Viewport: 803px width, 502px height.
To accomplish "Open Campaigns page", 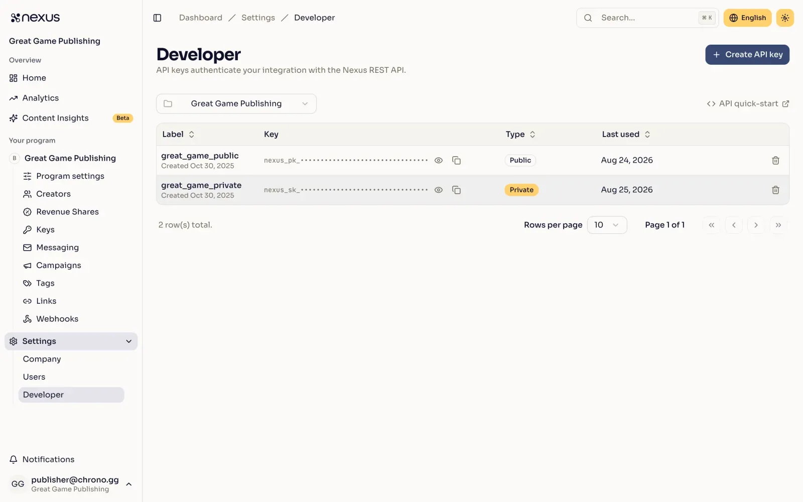I will 71,265.
